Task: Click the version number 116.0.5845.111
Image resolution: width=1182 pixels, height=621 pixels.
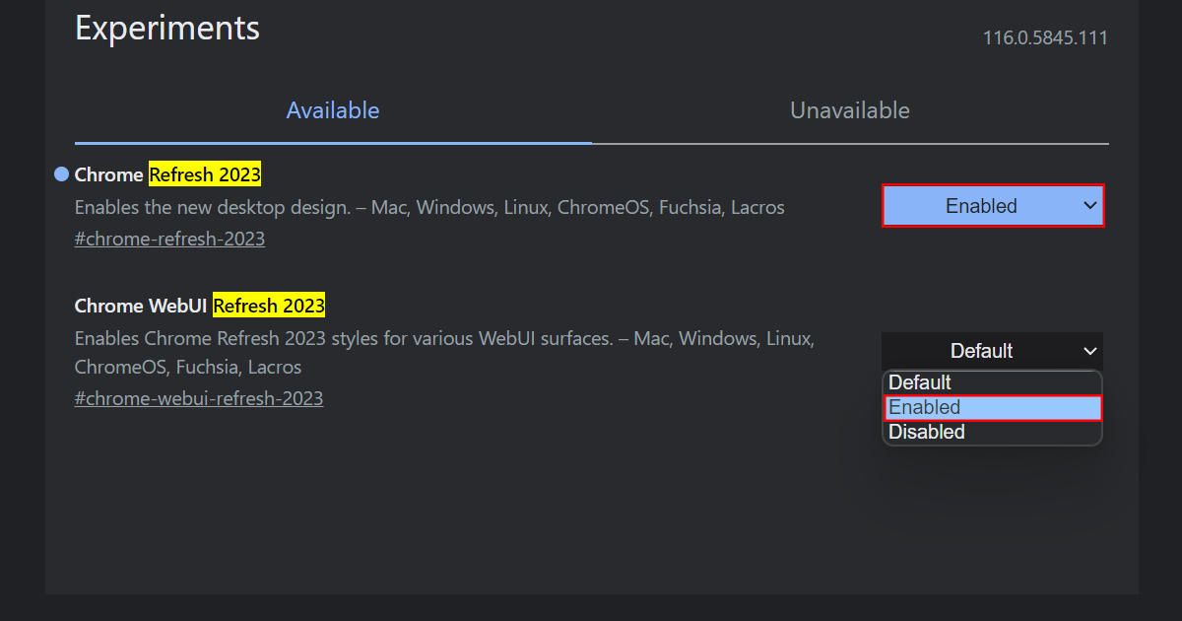Action: pos(1045,38)
